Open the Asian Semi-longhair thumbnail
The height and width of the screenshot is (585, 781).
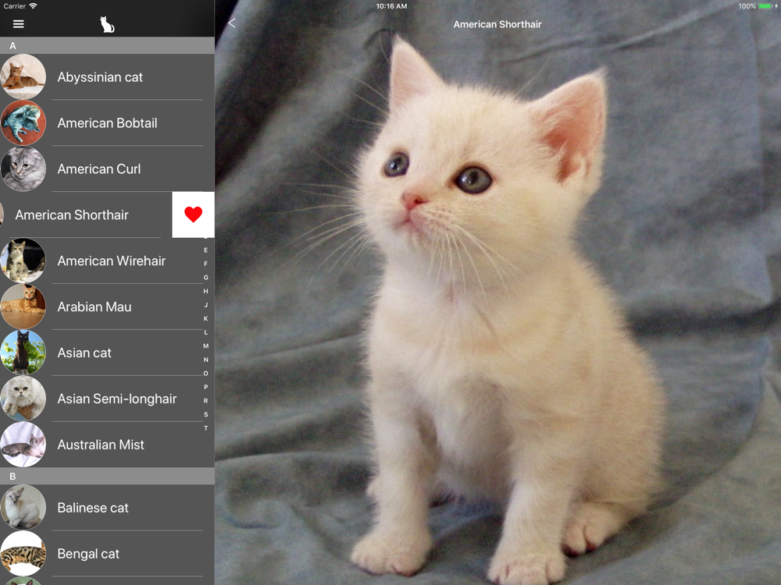[23, 398]
